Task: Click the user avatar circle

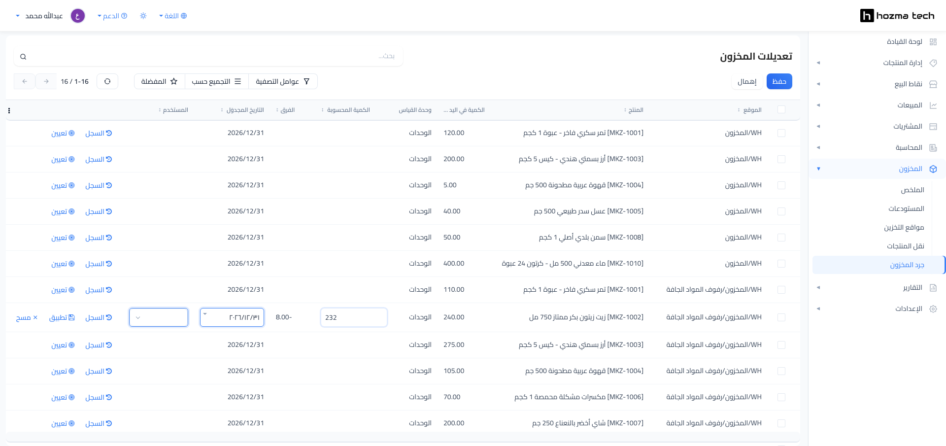Action: click(x=78, y=16)
